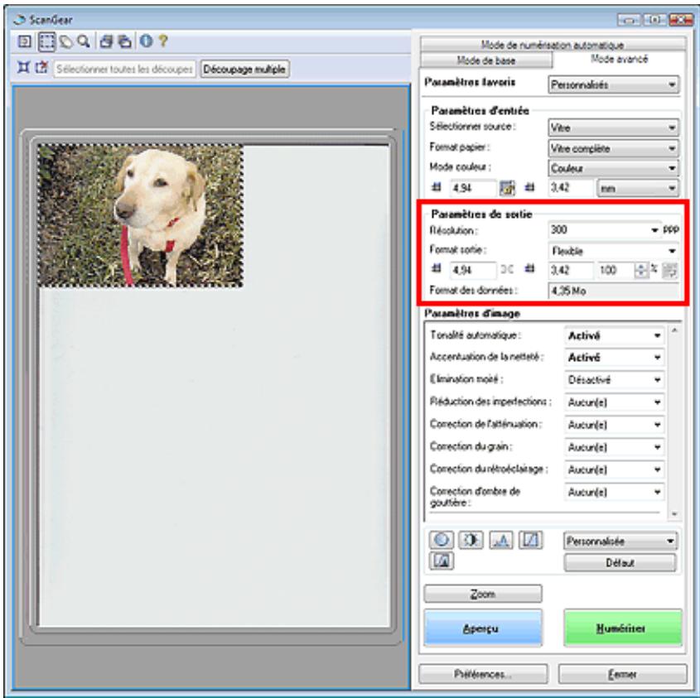
Task: Open Correction du grain dropdown
Action: (615, 447)
